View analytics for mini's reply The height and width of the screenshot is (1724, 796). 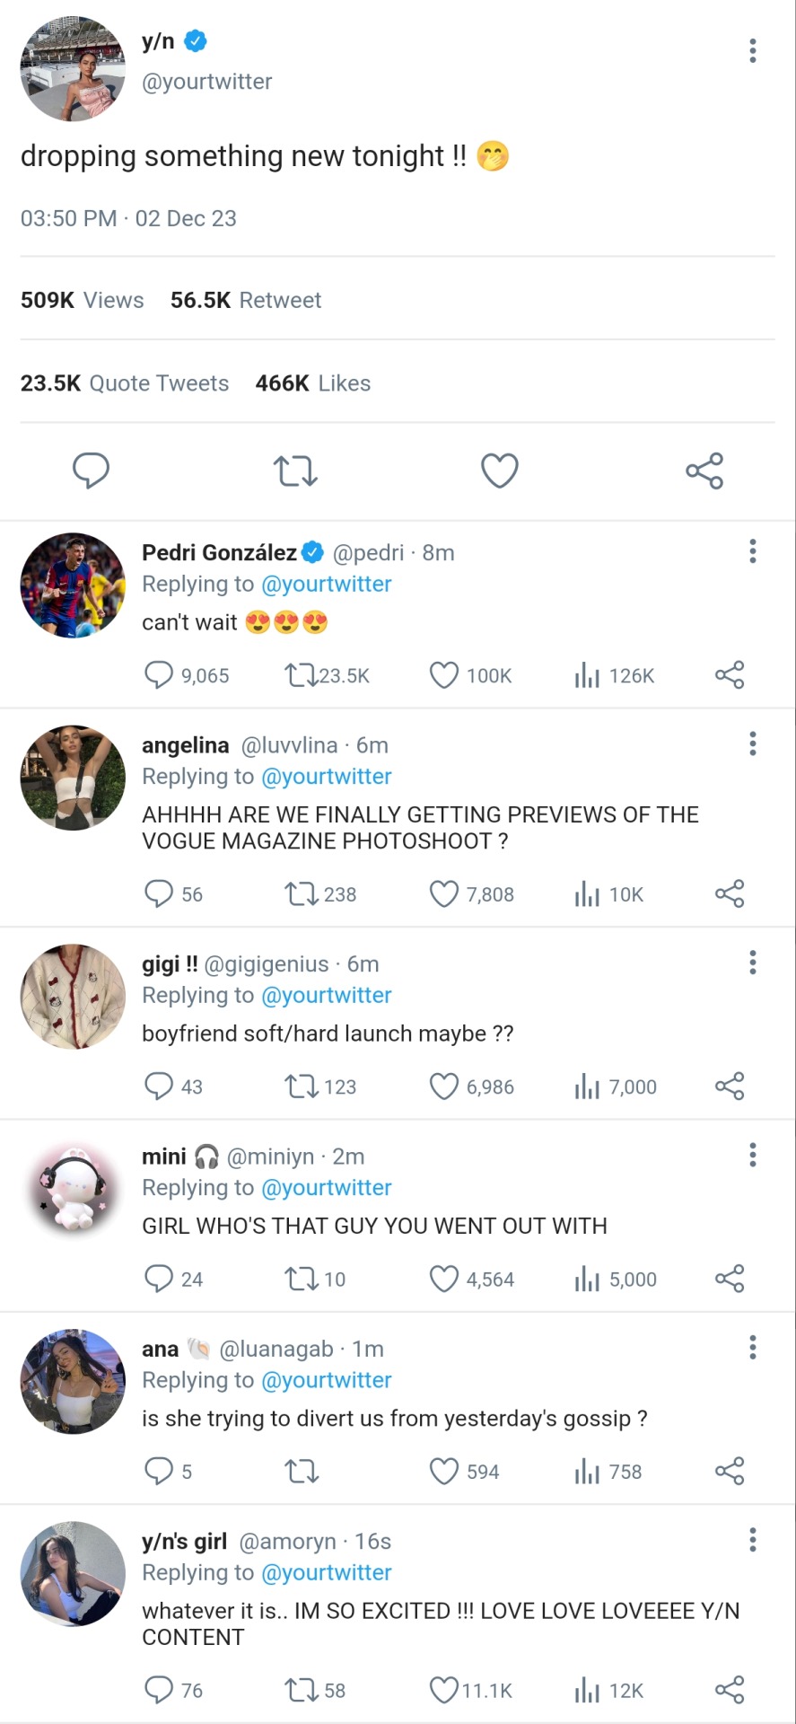[x=587, y=1279]
